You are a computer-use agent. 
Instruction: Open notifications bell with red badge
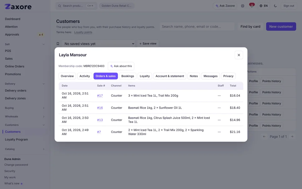252,6
